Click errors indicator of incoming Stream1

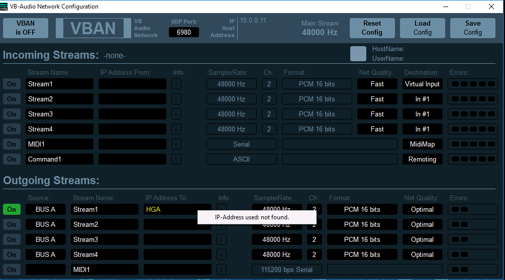click(x=473, y=84)
